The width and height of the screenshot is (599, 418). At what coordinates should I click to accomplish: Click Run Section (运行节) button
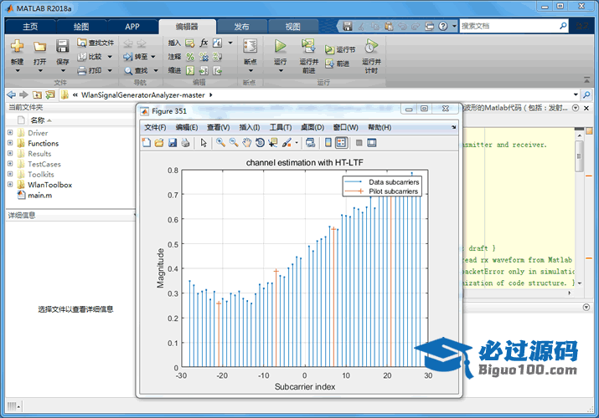340,49
